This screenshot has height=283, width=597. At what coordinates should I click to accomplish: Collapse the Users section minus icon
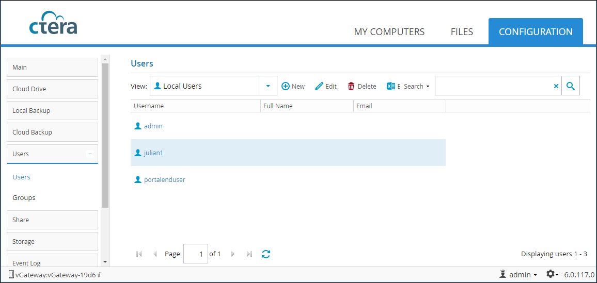coord(90,154)
